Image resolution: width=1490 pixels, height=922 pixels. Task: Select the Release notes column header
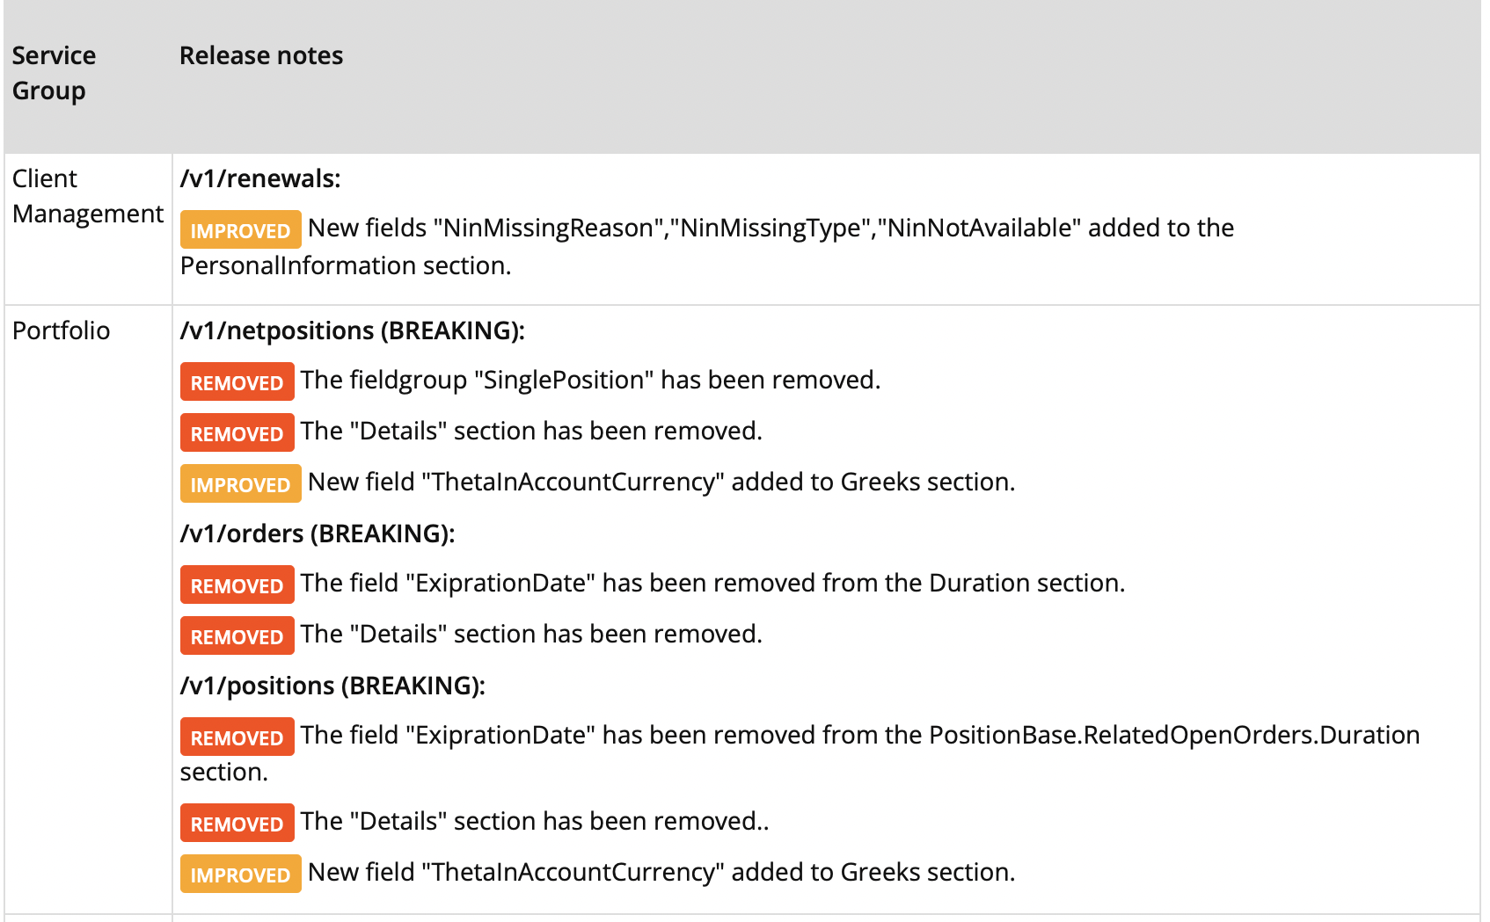(261, 55)
